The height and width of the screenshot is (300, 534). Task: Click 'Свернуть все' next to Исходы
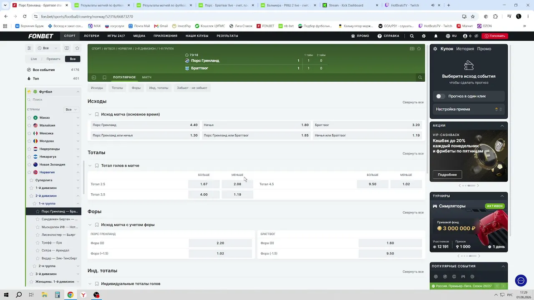pyautogui.click(x=413, y=102)
